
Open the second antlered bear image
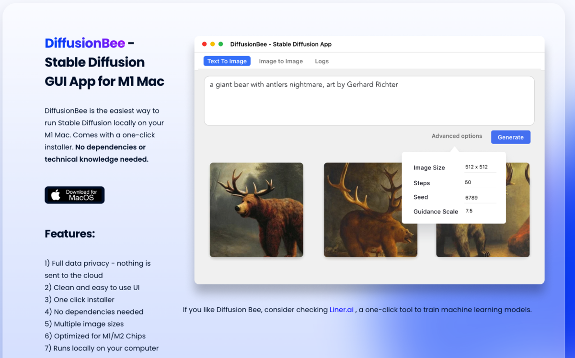[x=370, y=209]
